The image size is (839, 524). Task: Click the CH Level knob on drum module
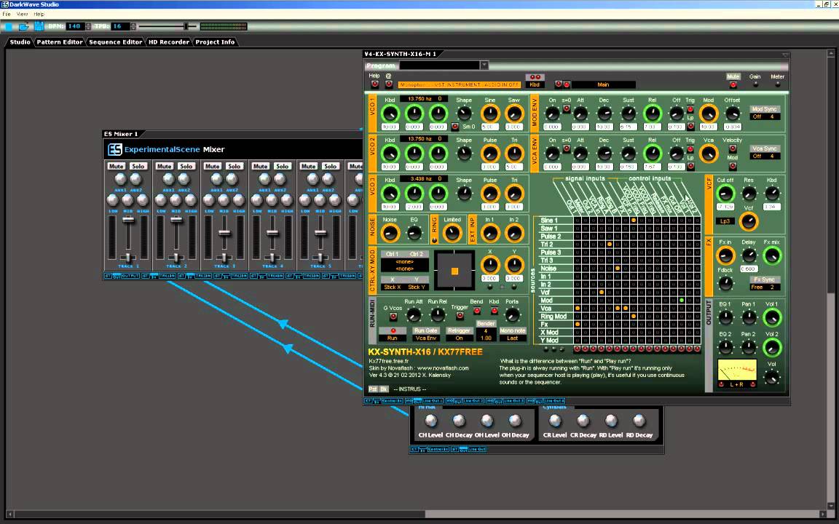(430, 421)
